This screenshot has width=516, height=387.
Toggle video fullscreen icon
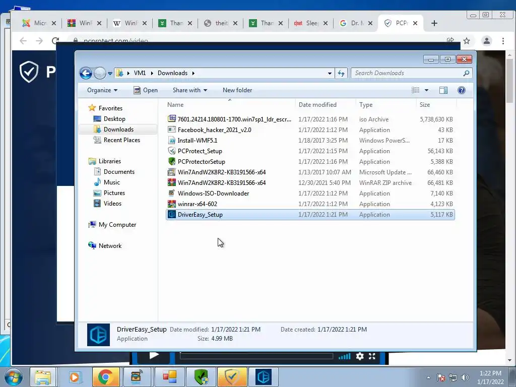click(372, 356)
